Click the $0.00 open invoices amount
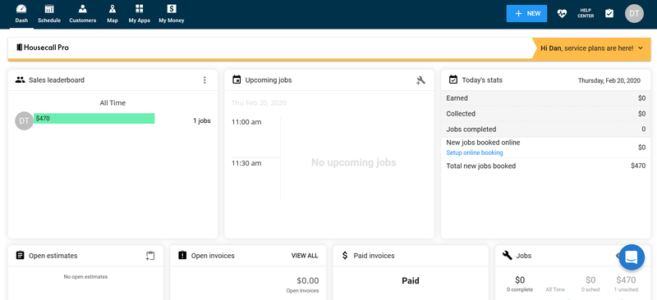 (307, 280)
